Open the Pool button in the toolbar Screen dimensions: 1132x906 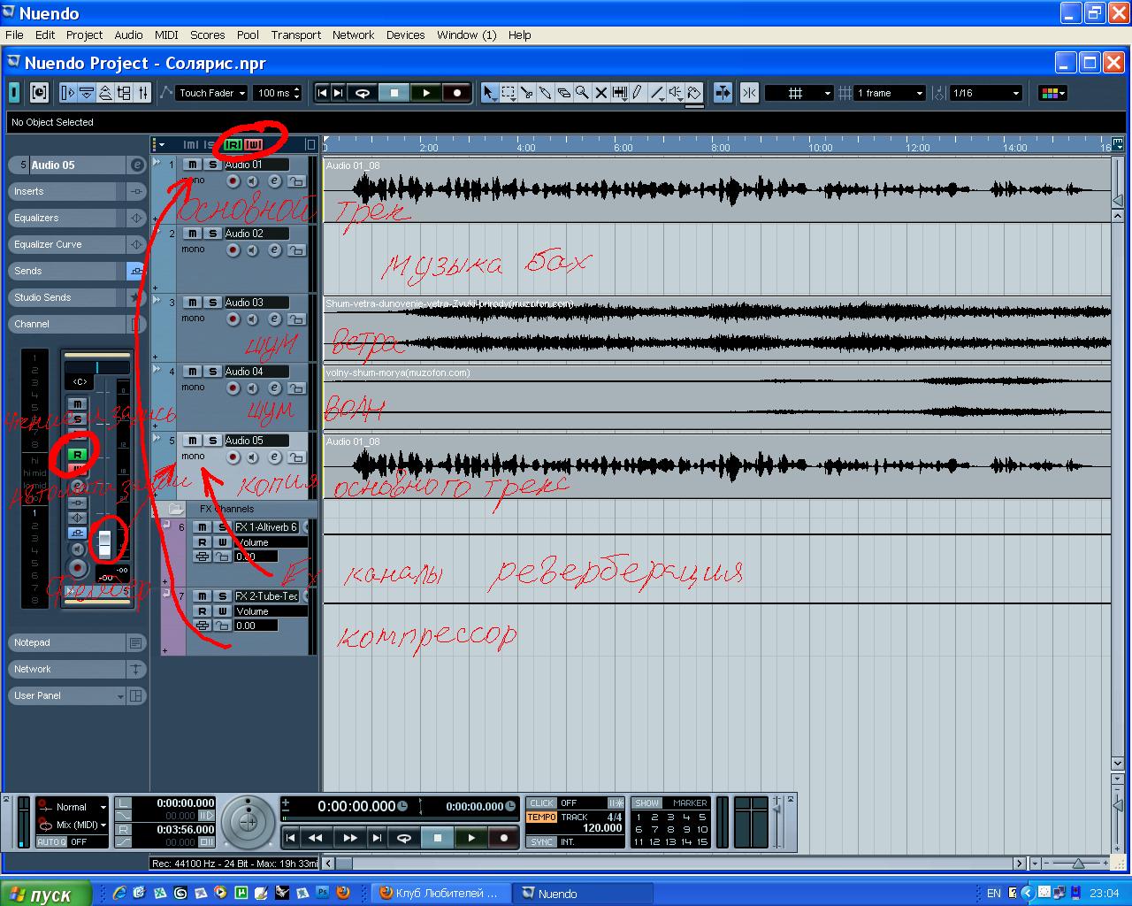(124, 93)
